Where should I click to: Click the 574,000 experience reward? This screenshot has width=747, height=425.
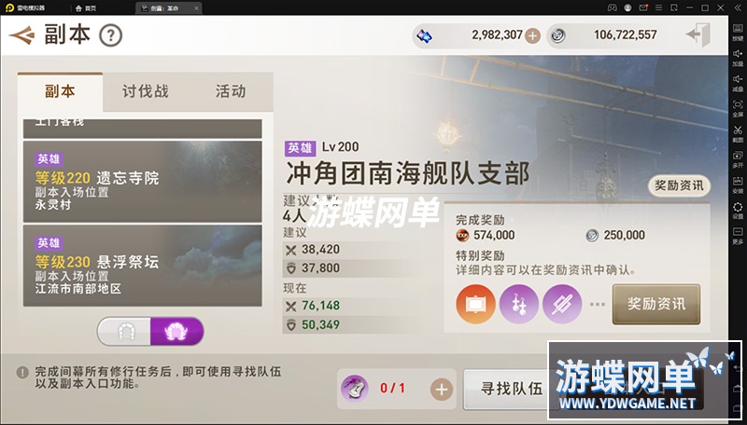(x=486, y=235)
